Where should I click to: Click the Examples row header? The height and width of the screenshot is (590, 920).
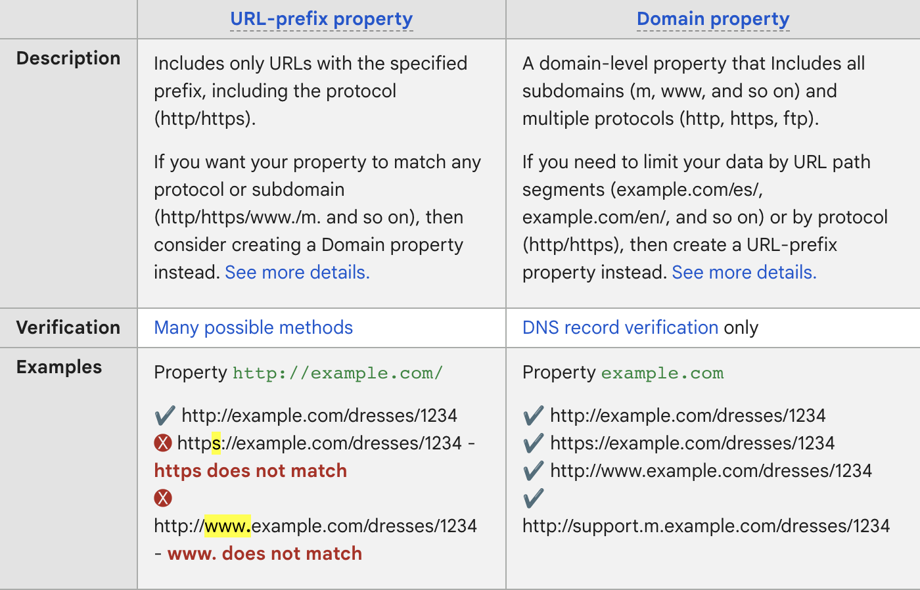point(59,367)
